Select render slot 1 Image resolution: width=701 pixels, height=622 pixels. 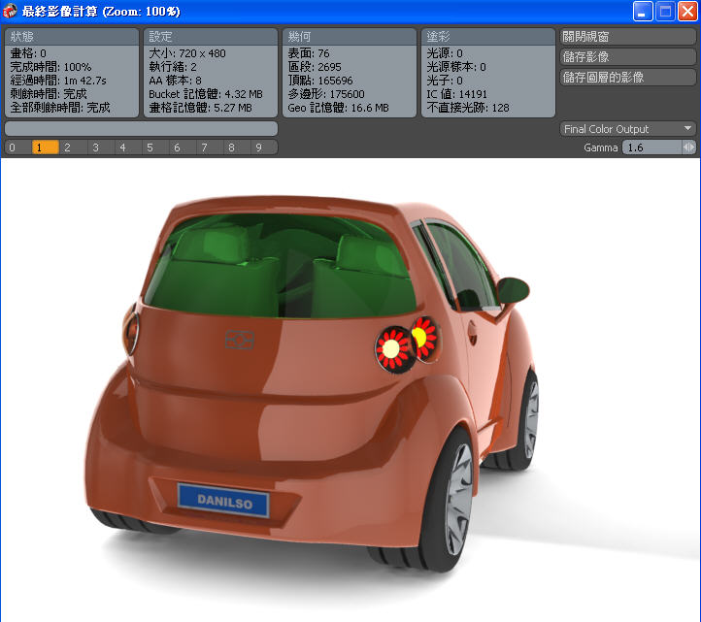(x=46, y=147)
